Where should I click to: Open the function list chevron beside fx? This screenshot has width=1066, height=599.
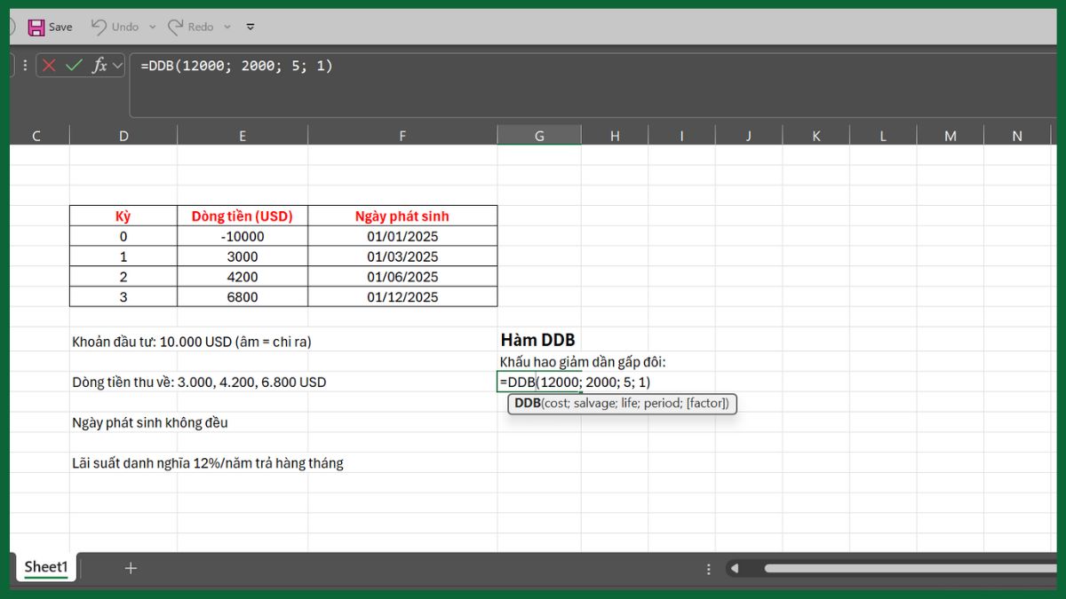pyautogui.click(x=116, y=66)
